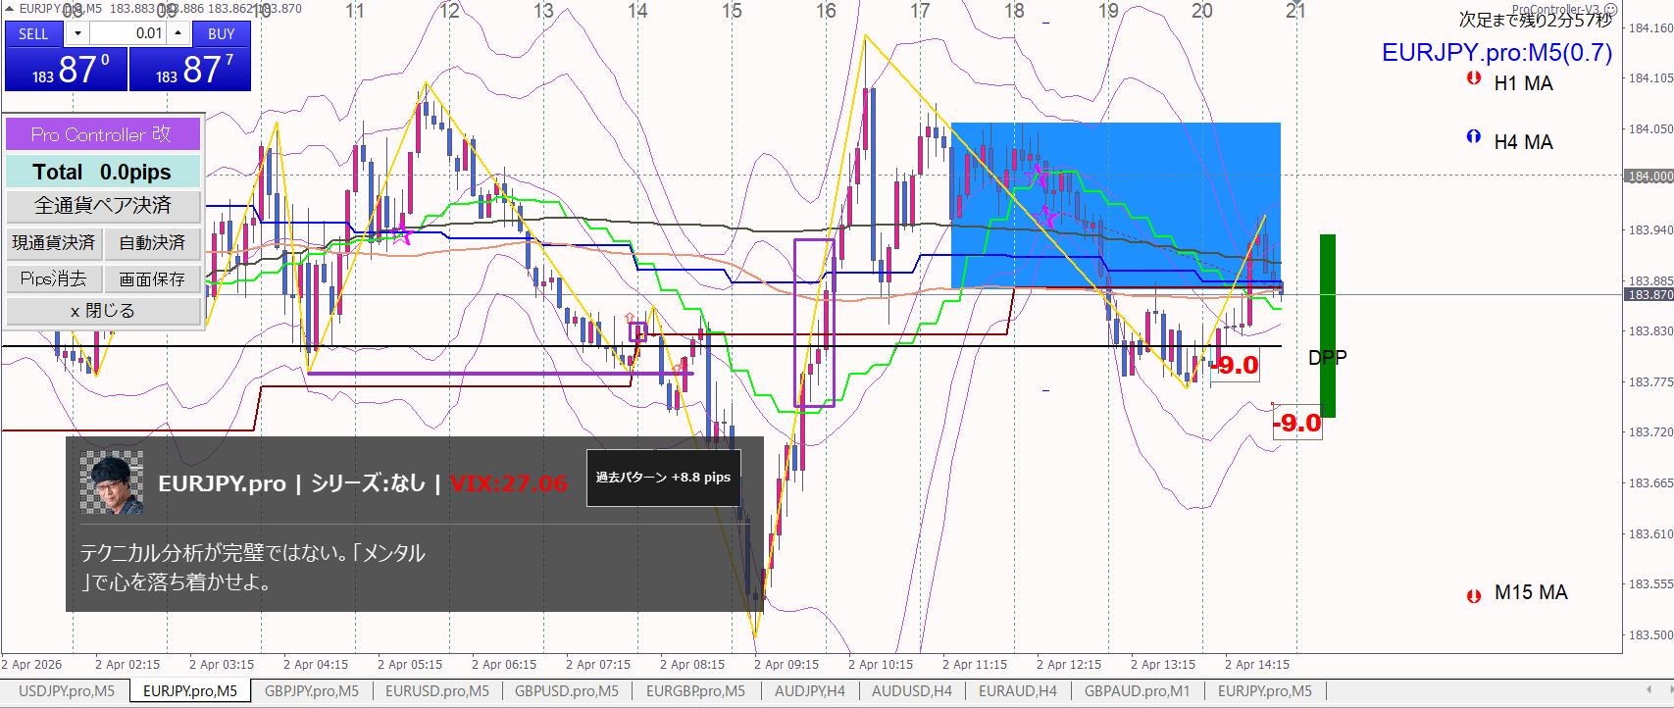The height and width of the screenshot is (708, 1674).
Task: Close the Pro Controller panel with x 閉じる
Action: (x=103, y=311)
